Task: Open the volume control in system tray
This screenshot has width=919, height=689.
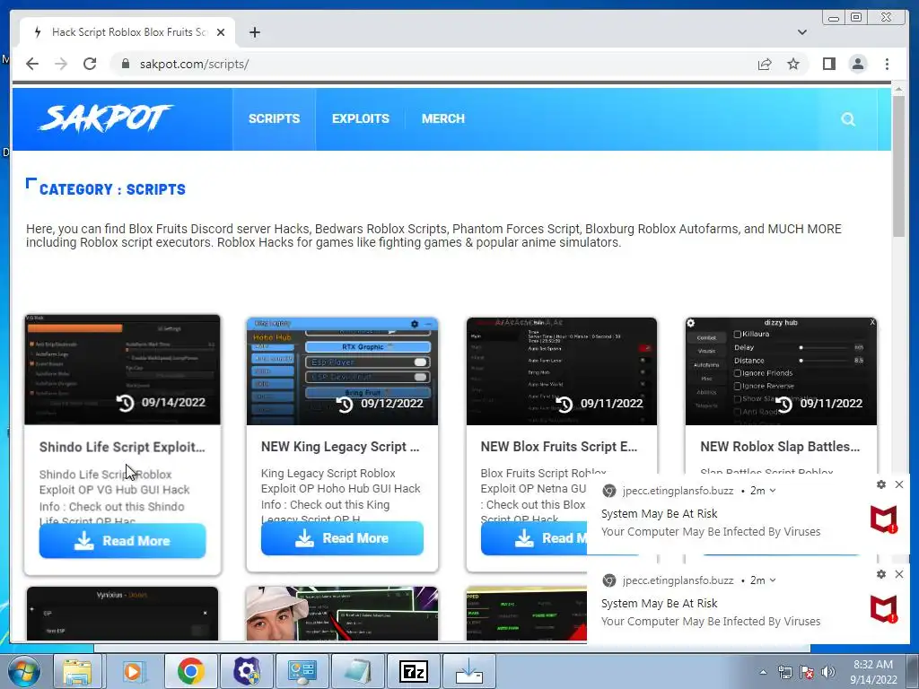Action: (x=828, y=672)
